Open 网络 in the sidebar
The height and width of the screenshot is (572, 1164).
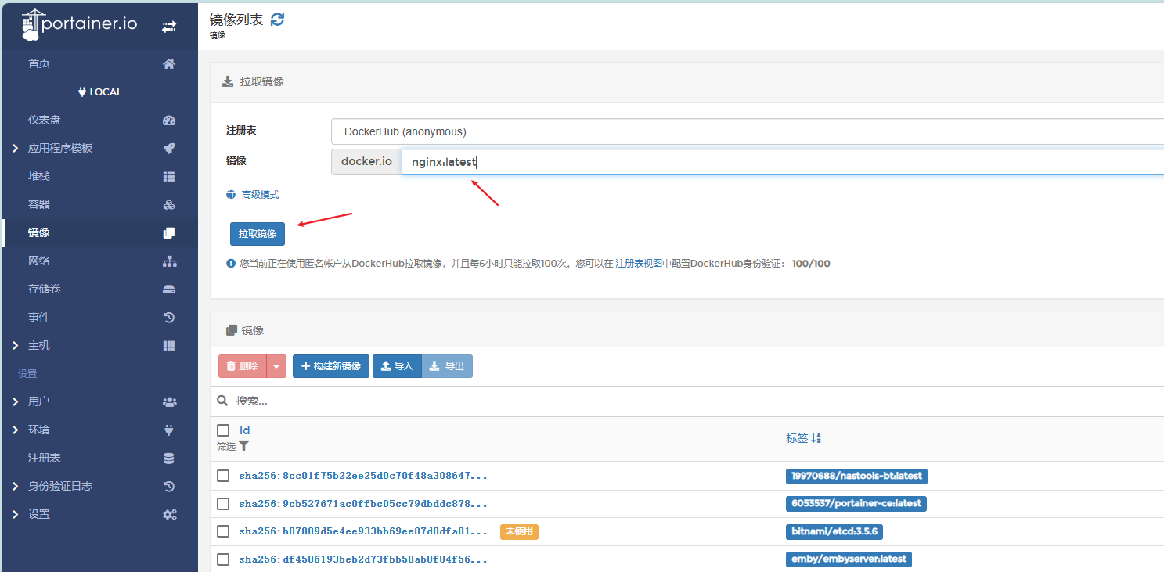pyautogui.click(x=39, y=261)
